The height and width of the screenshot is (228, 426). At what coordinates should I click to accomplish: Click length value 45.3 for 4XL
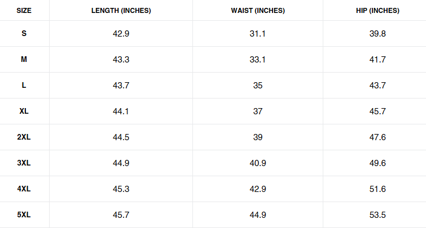click(121, 189)
